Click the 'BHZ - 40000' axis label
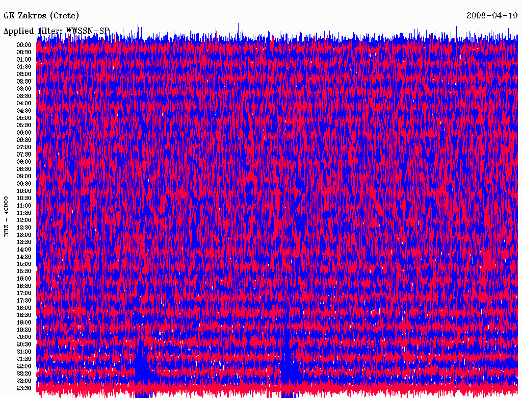The height and width of the screenshot is (398, 522). (x=6, y=217)
